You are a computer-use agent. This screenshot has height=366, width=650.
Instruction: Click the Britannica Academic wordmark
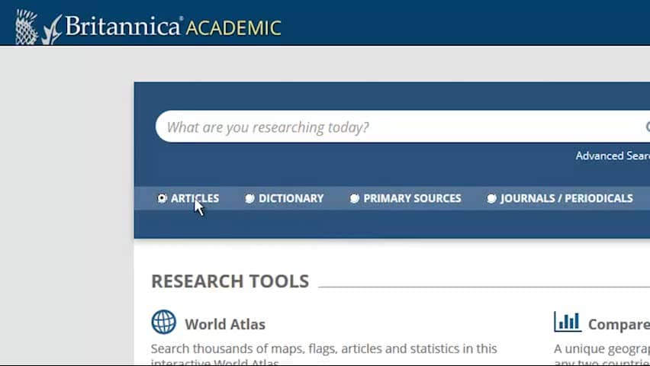[x=173, y=27]
